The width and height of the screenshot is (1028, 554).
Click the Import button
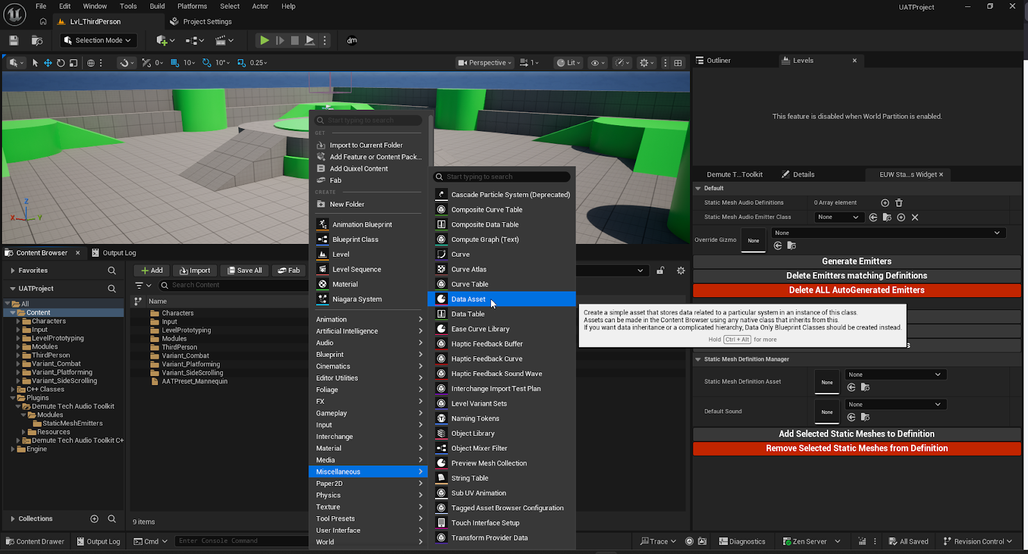[x=195, y=270]
